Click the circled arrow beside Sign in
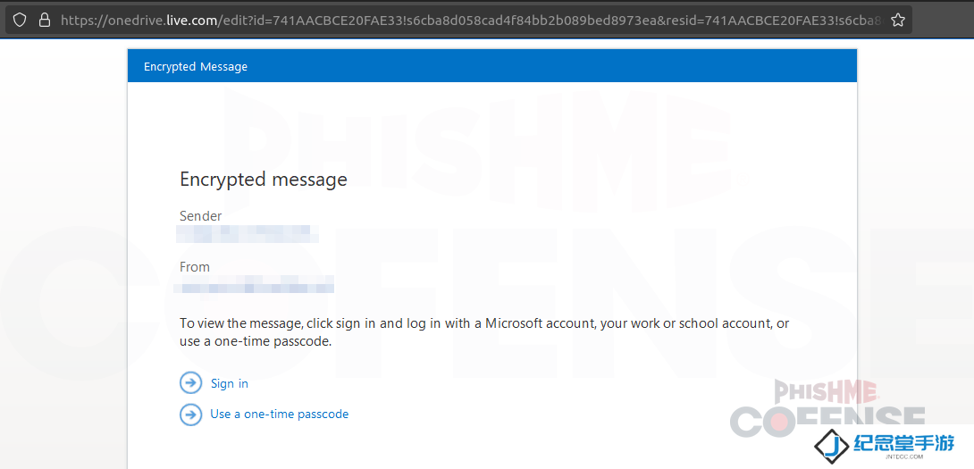 [190, 383]
